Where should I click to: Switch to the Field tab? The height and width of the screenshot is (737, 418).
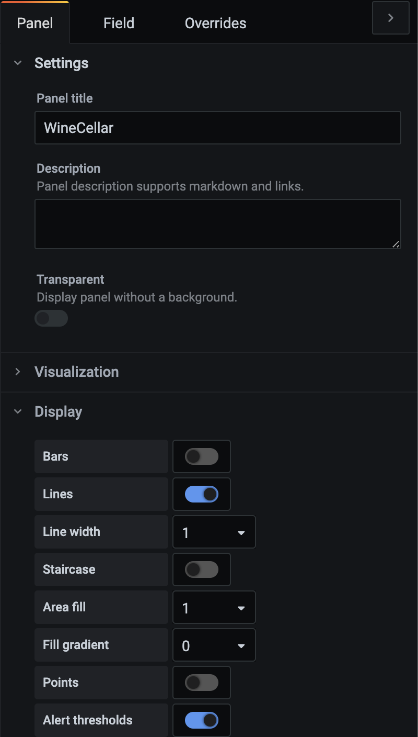(119, 23)
